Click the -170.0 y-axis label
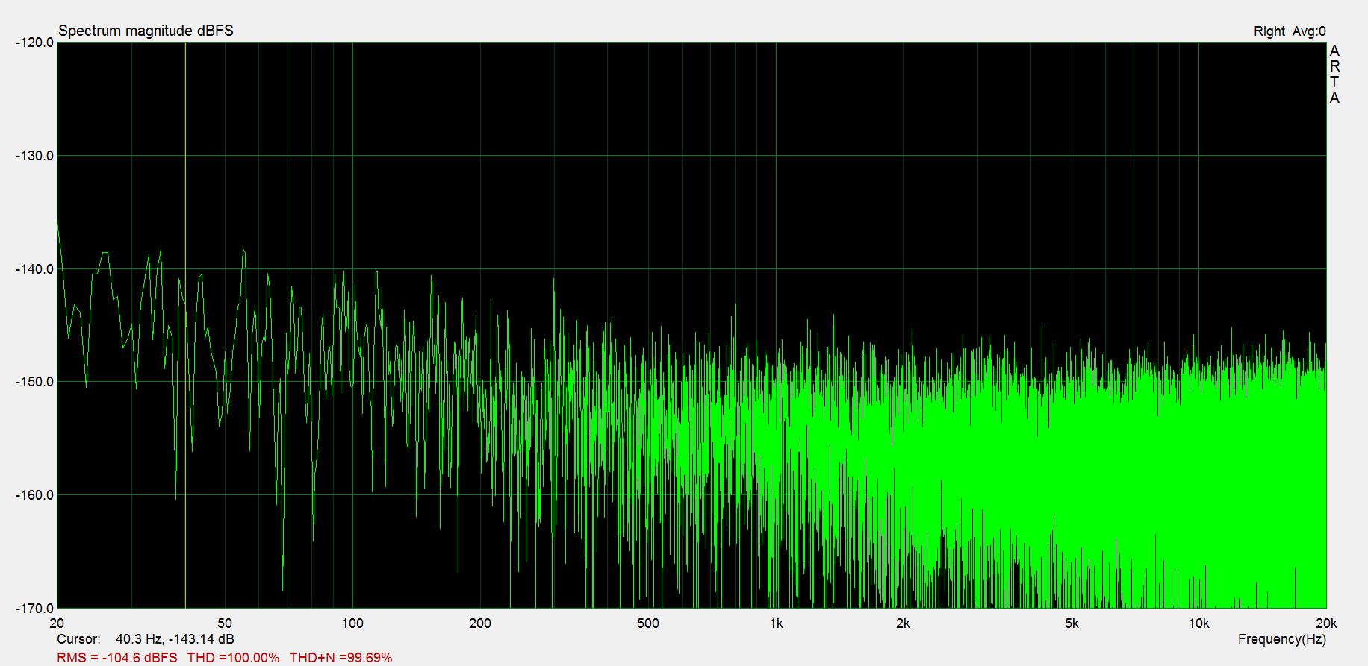The width and height of the screenshot is (1368, 666). (34, 609)
